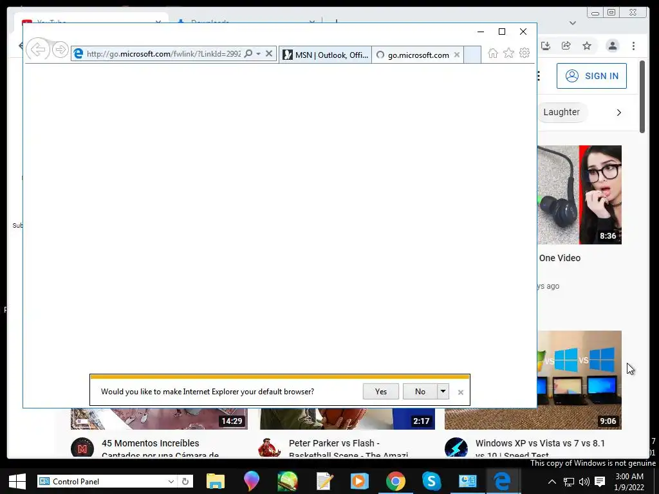Open the 8:36 earbuds video thumbnail
659x494 pixels.
(579, 195)
